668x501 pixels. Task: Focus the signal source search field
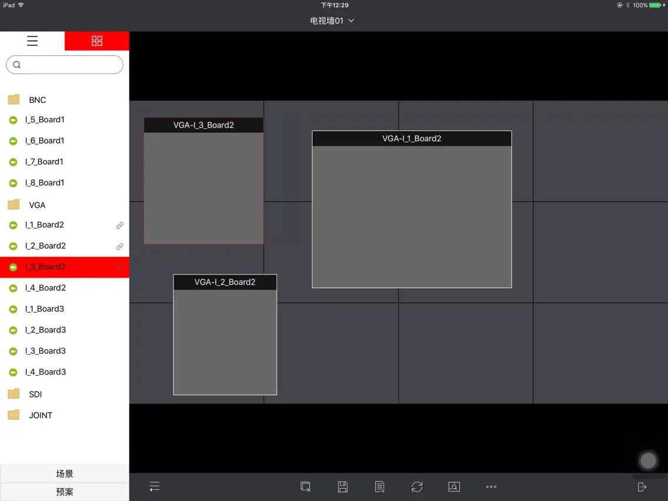65,65
